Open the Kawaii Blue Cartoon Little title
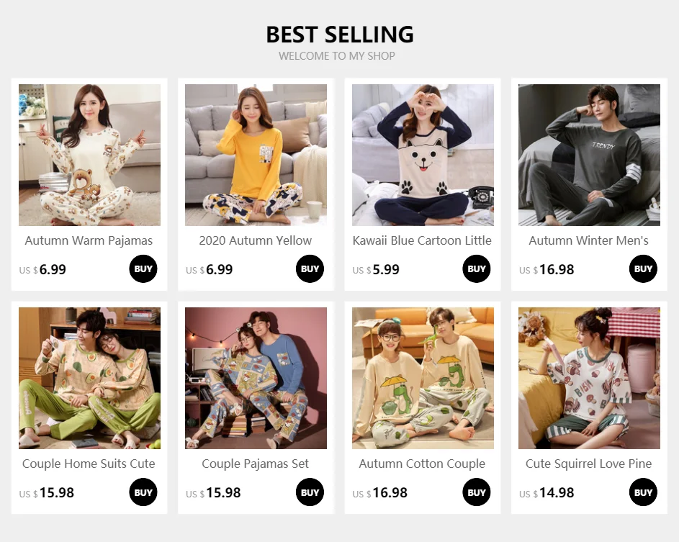The height and width of the screenshot is (542, 679). click(422, 240)
